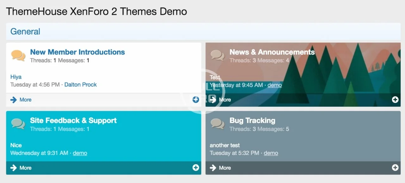Open the General category heading
Viewport: 405px width, 183px height.
(25, 32)
